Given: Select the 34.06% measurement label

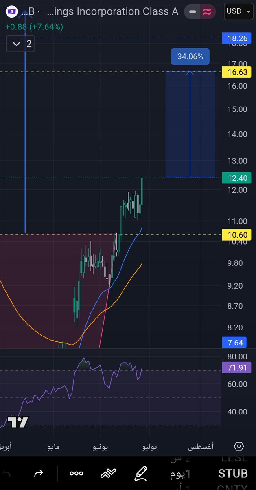Looking at the screenshot, I should 190,57.
